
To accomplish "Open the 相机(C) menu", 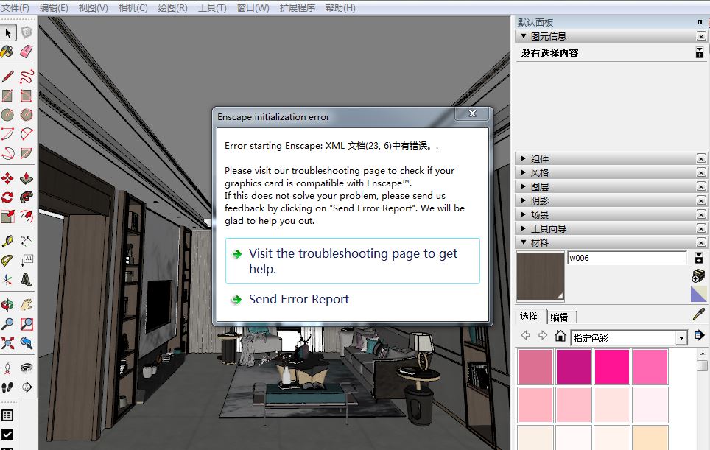I will [x=133, y=8].
